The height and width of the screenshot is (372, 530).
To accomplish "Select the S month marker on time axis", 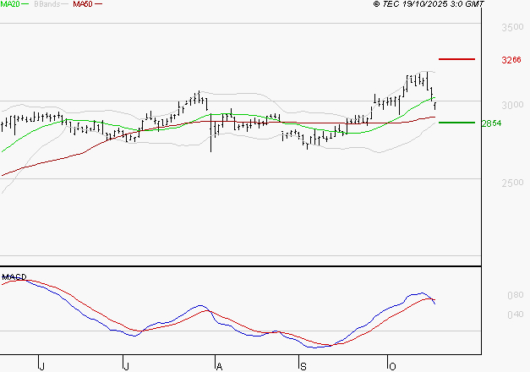I will (303, 364).
